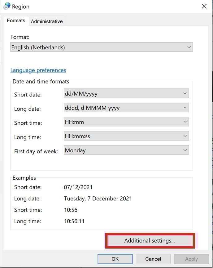Change First day of week dropdown
Viewport: 213px width, 268px height.
click(126, 150)
